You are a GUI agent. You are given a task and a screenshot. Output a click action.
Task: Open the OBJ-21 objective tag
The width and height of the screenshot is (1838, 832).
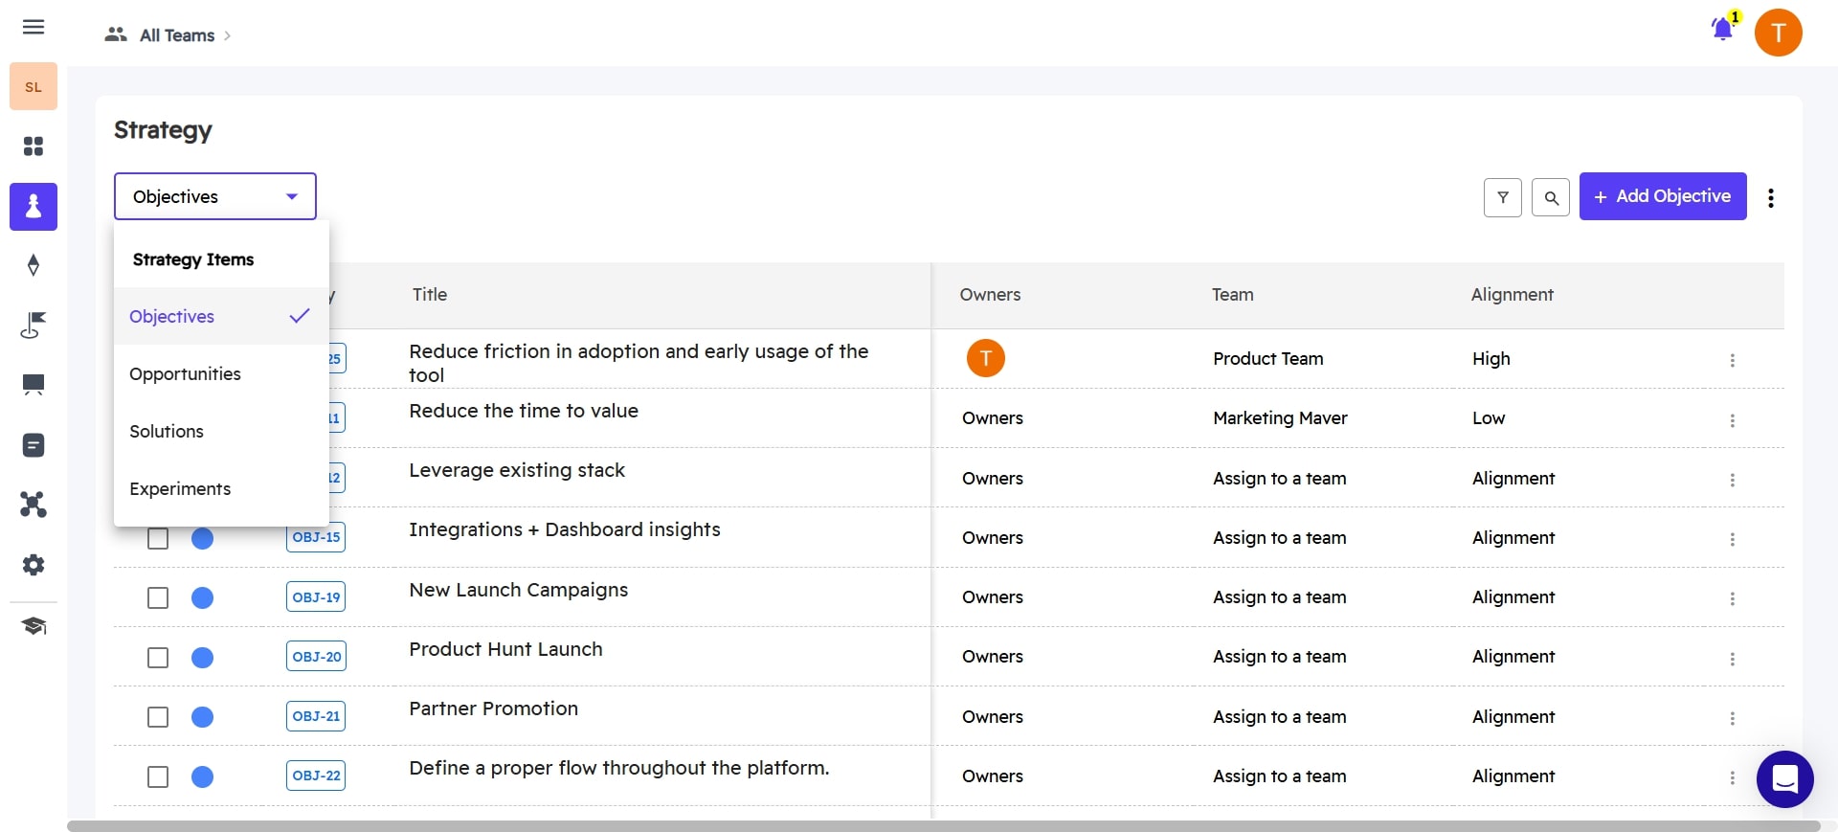pos(316,716)
